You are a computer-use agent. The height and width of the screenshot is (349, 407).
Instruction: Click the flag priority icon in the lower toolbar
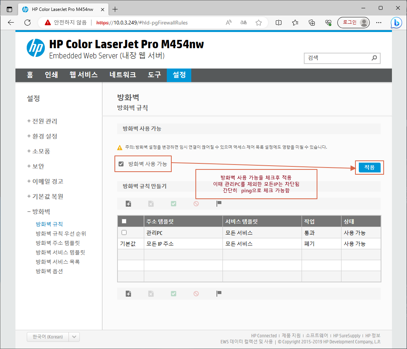pos(219,294)
